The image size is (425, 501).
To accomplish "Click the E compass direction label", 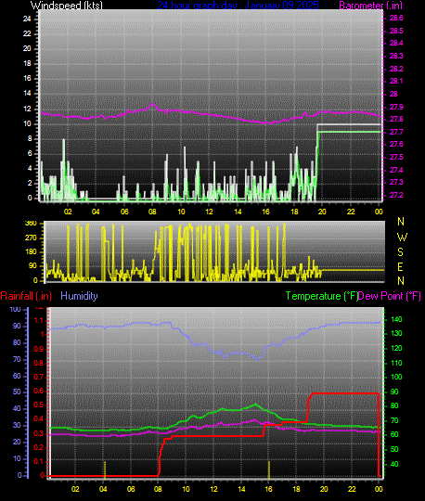I will pos(400,267).
